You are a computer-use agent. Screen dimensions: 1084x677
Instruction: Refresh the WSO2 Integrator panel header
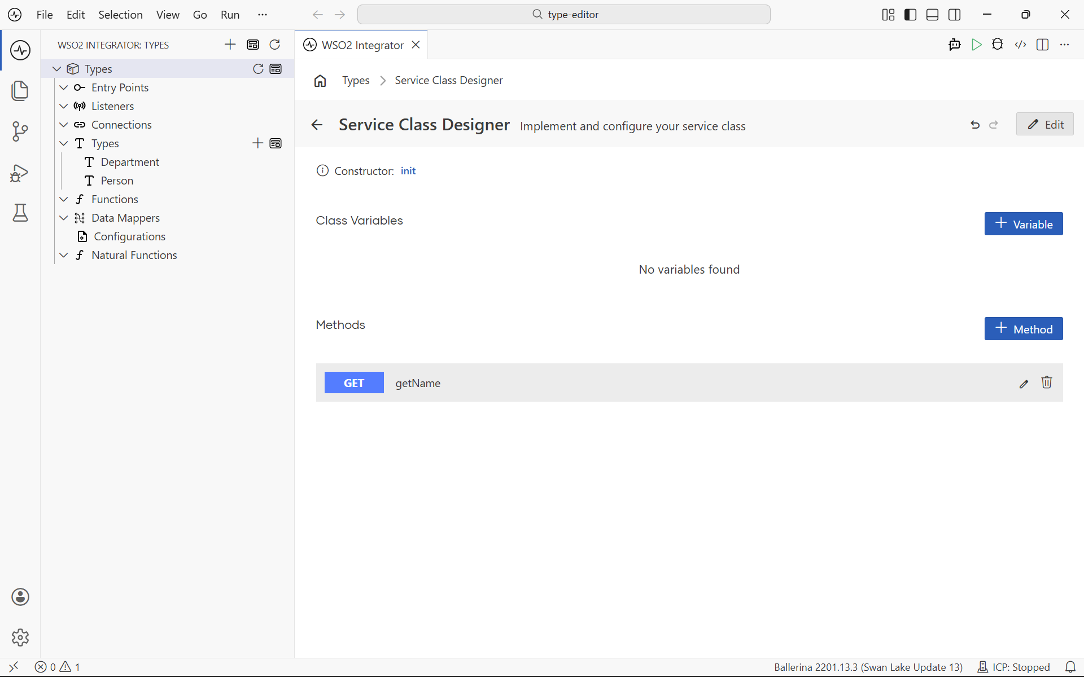pos(275,45)
